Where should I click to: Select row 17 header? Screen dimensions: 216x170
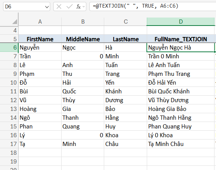9,144
